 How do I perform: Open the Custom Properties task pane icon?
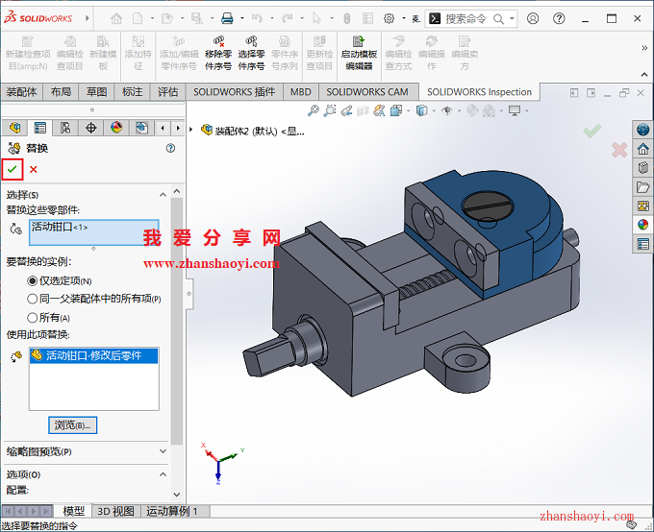point(642,244)
